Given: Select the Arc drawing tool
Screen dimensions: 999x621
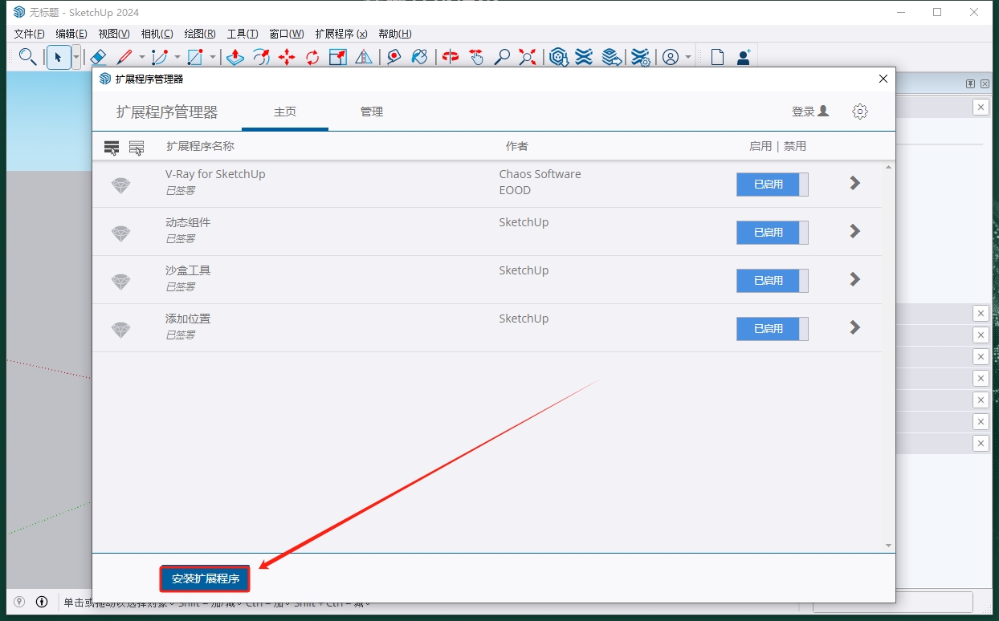Looking at the screenshot, I should click(159, 57).
